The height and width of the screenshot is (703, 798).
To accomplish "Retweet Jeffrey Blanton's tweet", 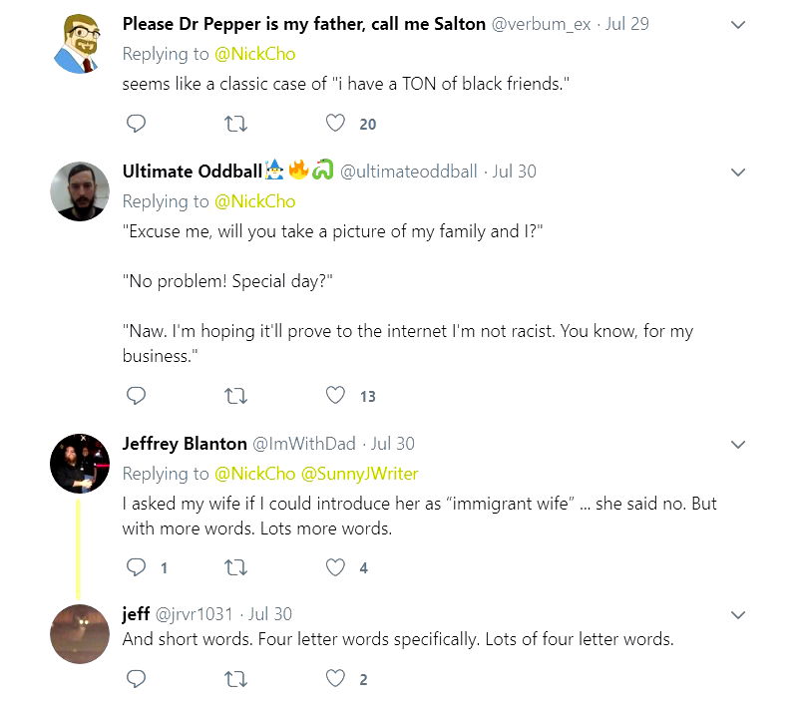I will (x=236, y=567).
